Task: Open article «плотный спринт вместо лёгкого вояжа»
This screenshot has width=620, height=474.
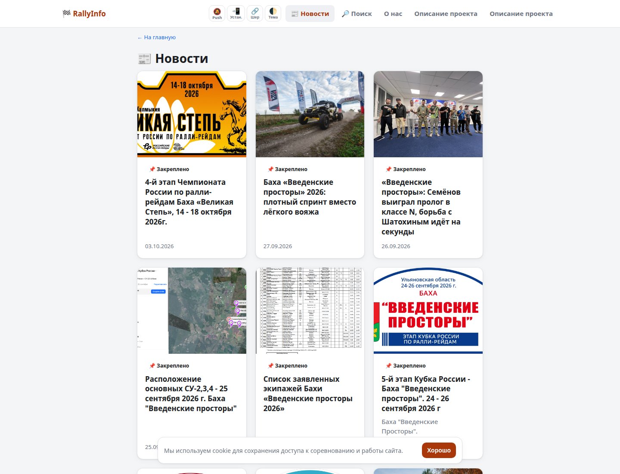Action: point(310,197)
